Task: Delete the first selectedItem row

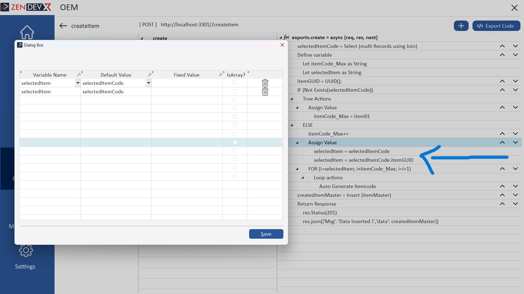Action: pos(265,83)
